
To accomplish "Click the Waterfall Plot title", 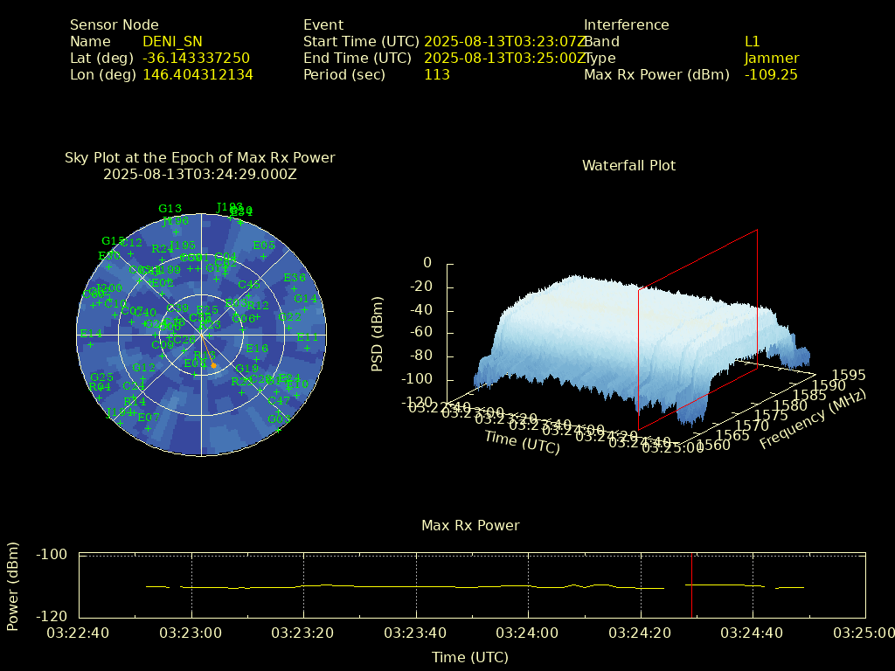I will click(628, 165).
